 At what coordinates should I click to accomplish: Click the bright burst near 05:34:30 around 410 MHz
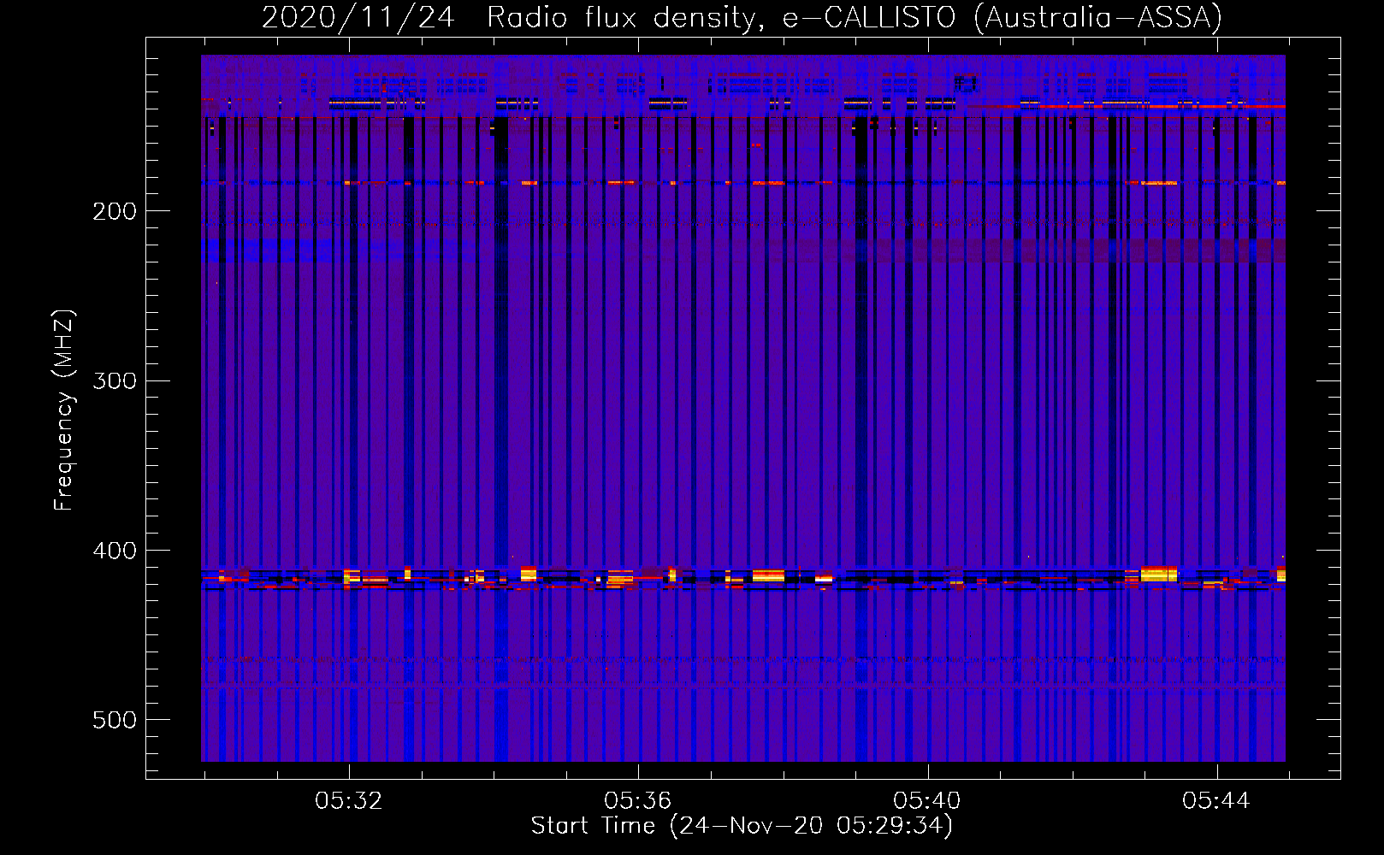pyautogui.click(x=529, y=573)
